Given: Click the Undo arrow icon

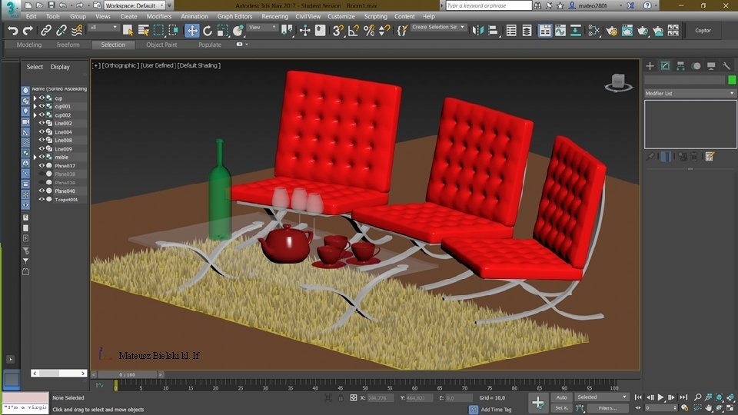Looking at the screenshot, I should [x=12, y=31].
